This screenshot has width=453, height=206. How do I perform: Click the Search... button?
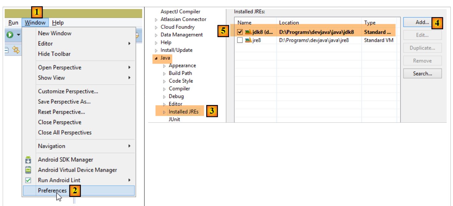tap(422, 74)
